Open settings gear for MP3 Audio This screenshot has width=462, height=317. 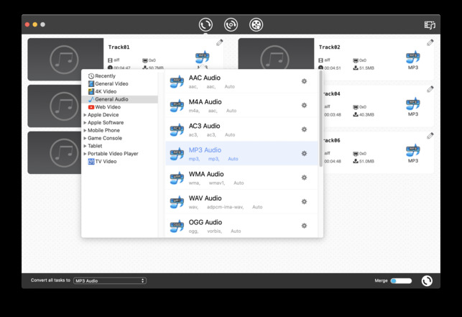[304, 153]
